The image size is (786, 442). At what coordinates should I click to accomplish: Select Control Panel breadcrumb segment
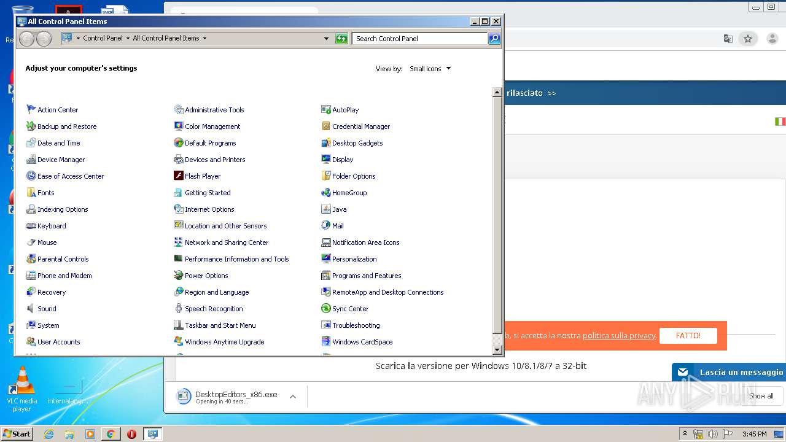tap(103, 38)
